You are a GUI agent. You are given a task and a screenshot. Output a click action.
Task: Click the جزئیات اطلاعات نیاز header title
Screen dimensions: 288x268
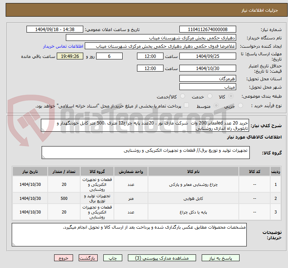point(260,10)
